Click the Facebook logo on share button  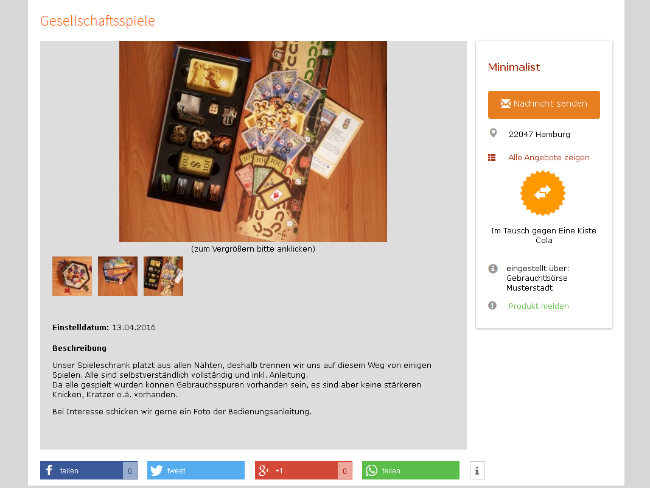(x=49, y=470)
